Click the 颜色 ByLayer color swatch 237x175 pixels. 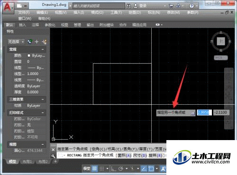point(29,56)
